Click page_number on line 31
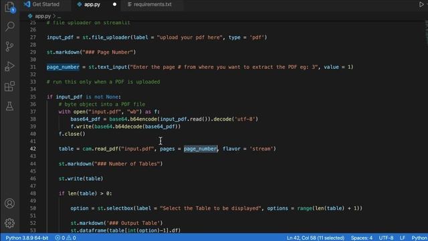This screenshot has height=241, width=428. 63,67
